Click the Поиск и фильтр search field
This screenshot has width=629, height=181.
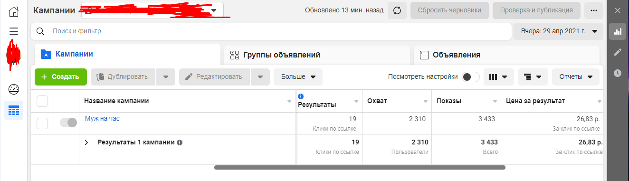click(271, 31)
